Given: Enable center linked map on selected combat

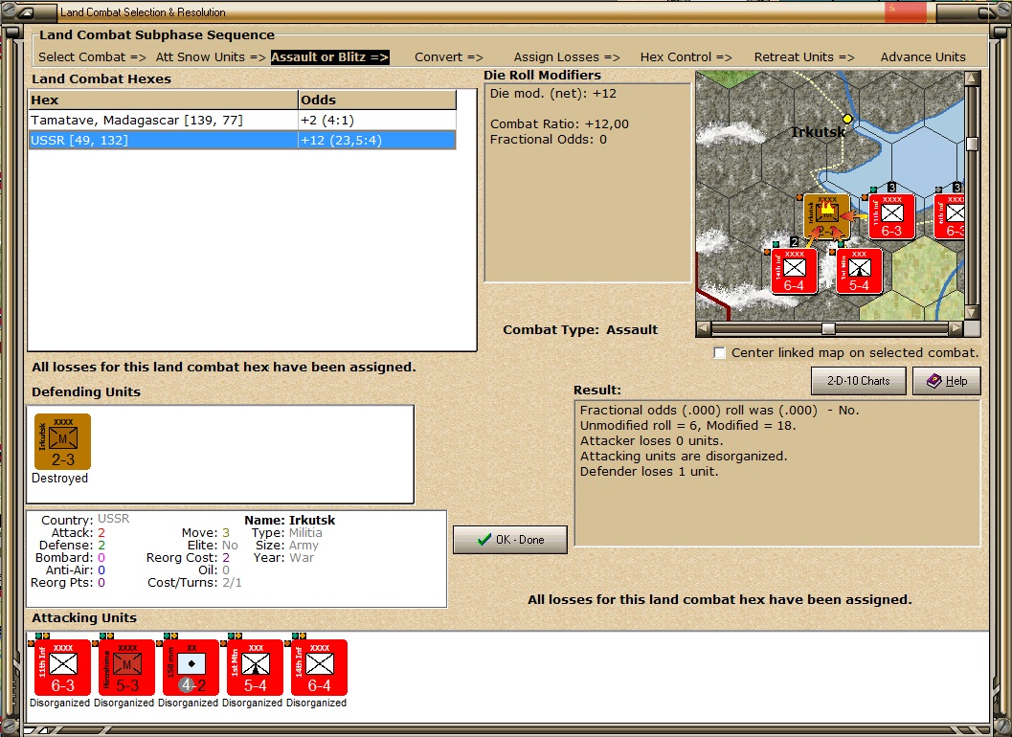Looking at the screenshot, I should (x=720, y=353).
